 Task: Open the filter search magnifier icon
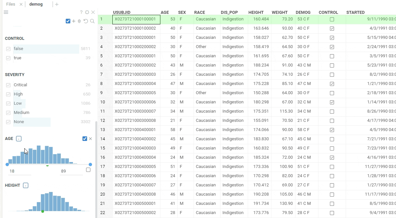92,21
